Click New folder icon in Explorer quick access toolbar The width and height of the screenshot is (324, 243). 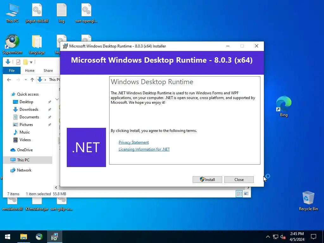coord(25,62)
